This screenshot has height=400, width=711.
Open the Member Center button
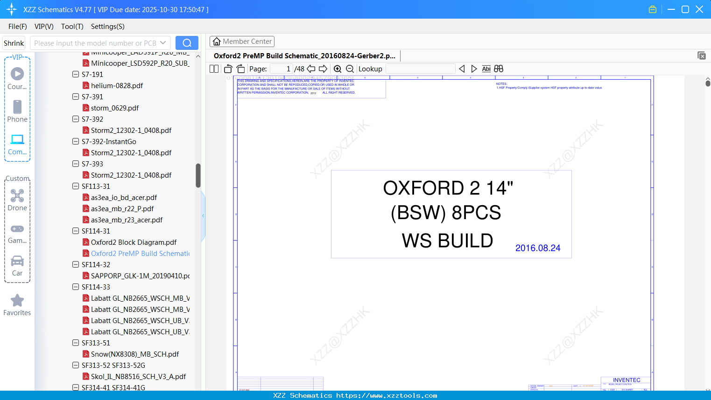pos(242,41)
